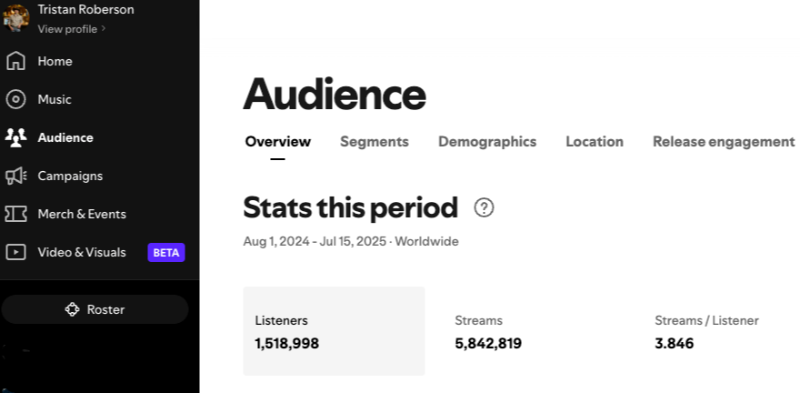Click the Home house icon
The image size is (800, 393).
15,61
